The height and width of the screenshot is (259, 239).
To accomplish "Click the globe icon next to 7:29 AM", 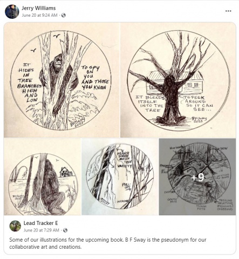I will 65,230.
